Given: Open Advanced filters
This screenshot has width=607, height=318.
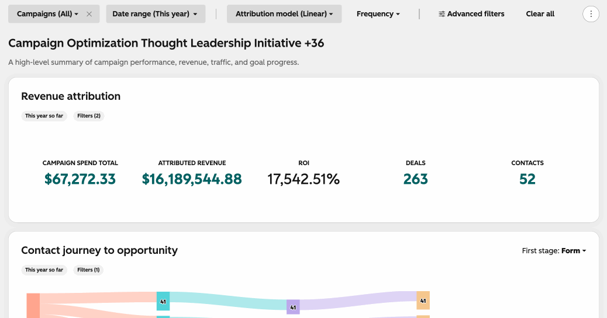Looking at the screenshot, I should (x=471, y=14).
